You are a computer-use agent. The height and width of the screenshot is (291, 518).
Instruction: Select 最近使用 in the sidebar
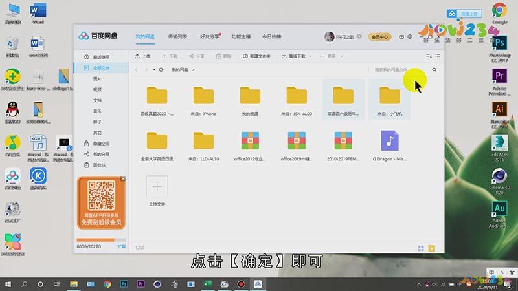click(x=101, y=57)
